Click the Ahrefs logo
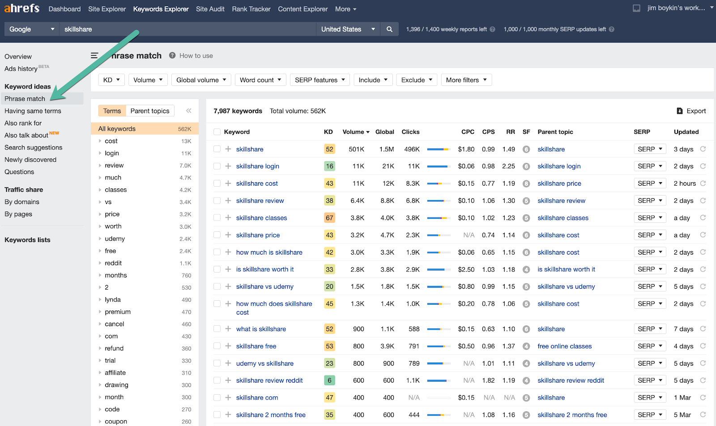716x426 pixels. pyautogui.click(x=21, y=8)
